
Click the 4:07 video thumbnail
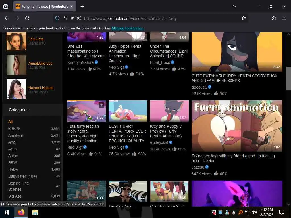point(169,111)
